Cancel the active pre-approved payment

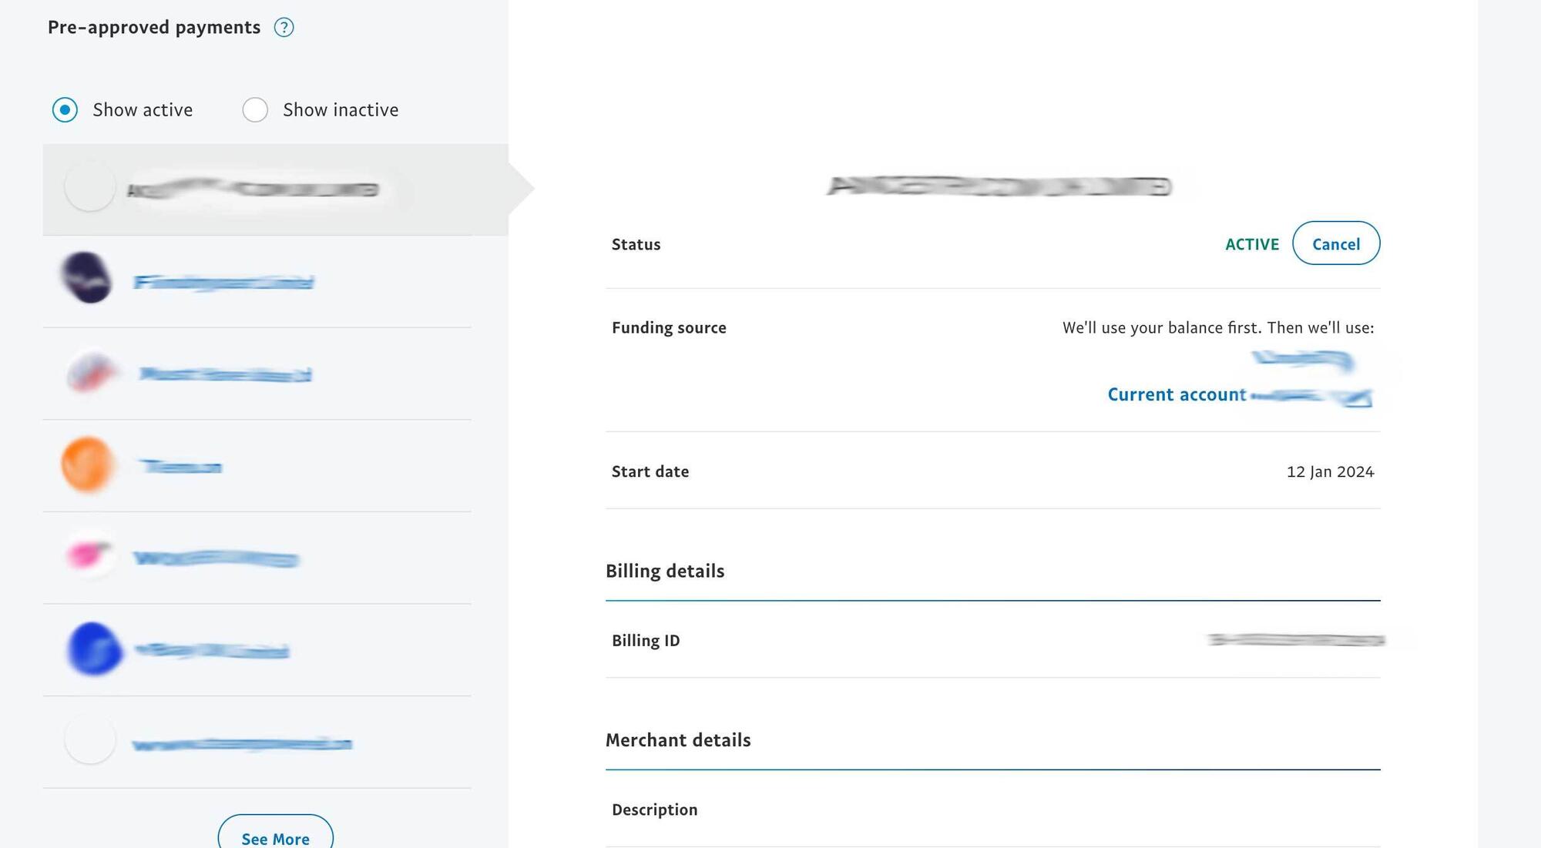(1335, 244)
